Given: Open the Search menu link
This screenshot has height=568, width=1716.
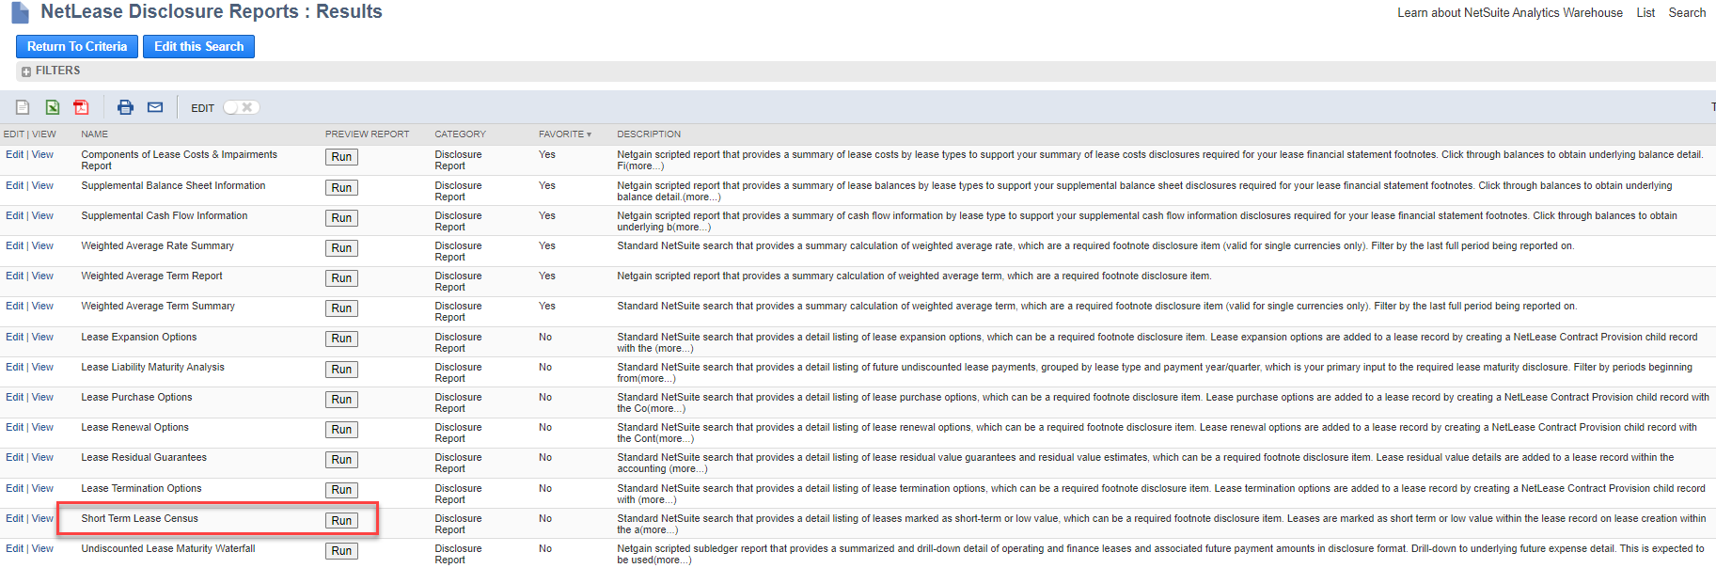Looking at the screenshot, I should 1687,13.
